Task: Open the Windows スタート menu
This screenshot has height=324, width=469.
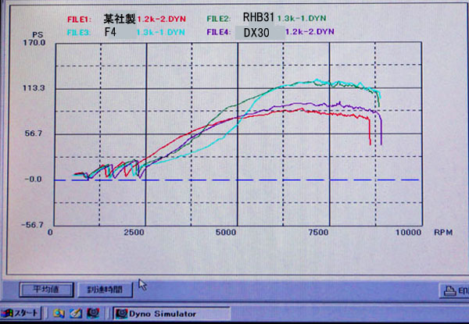Action: click(x=20, y=314)
